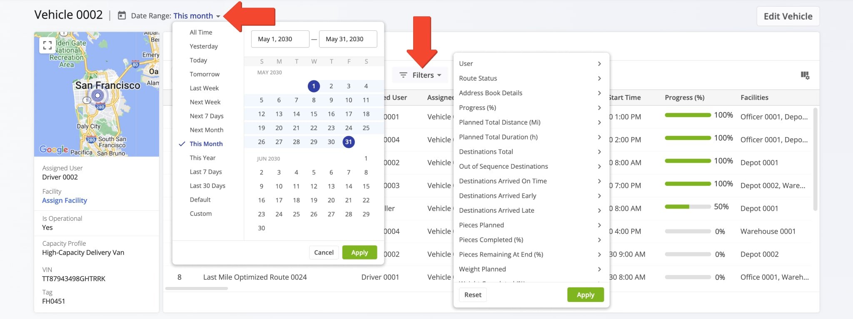Screen dimensions: 853x319
Task: Open the Filters dropdown
Action: click(x=420, y=75)
